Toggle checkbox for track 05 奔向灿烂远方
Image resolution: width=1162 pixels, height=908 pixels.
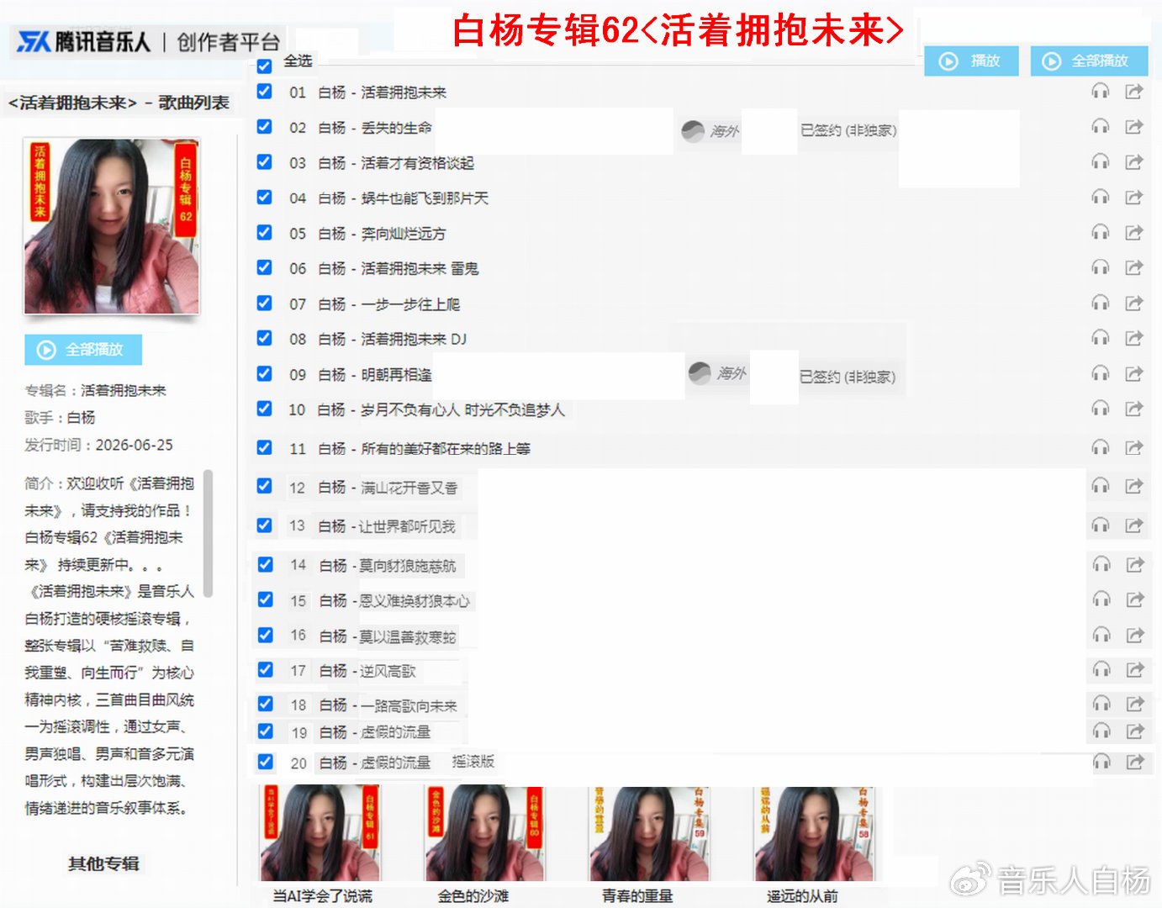point(264,232)
